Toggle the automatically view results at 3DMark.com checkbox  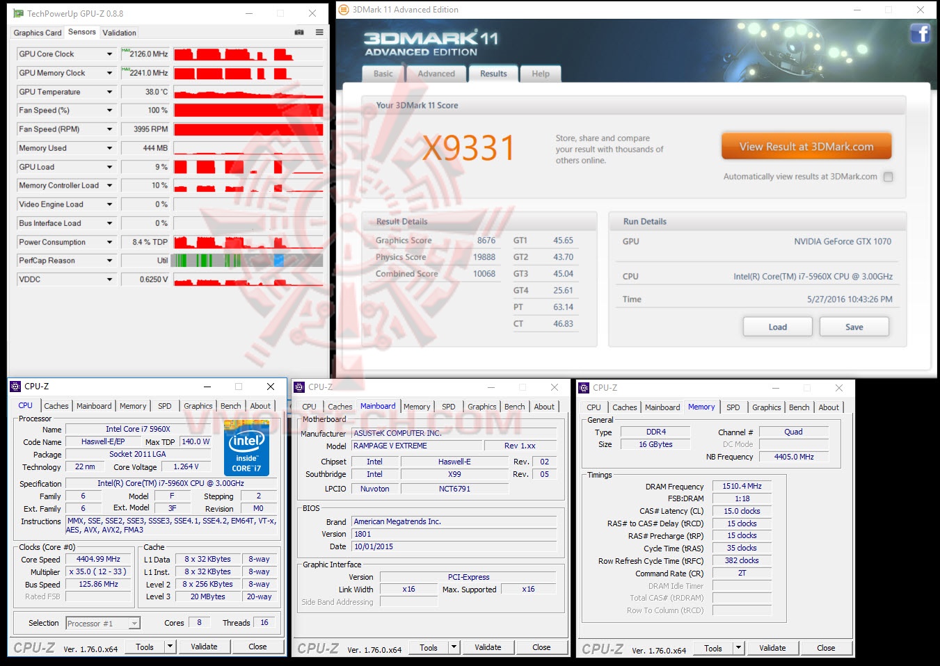coord(888,177)
